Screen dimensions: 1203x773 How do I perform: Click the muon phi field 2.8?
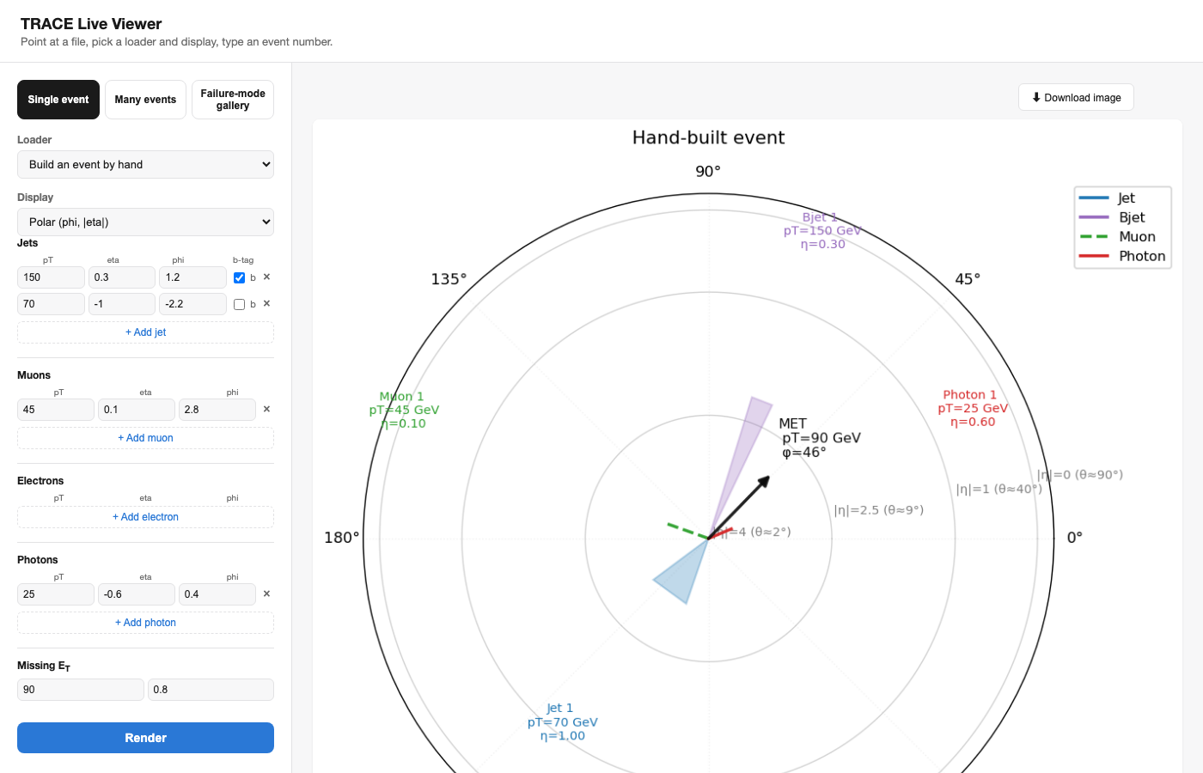(x=217, y=410)
